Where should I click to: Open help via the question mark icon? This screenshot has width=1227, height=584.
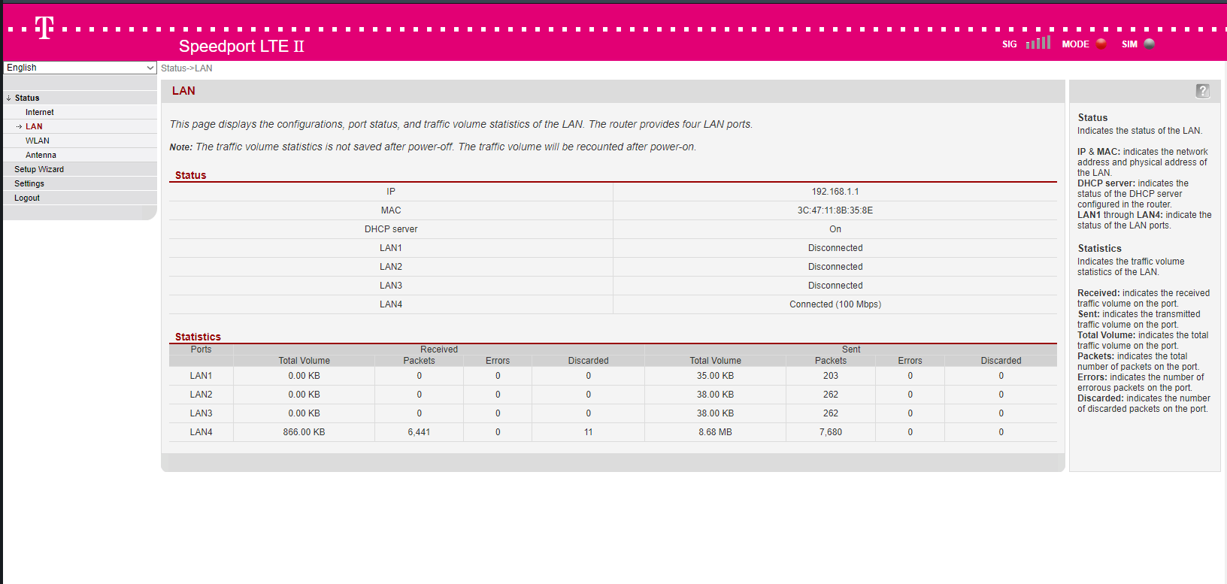[x=1202, y=91]
